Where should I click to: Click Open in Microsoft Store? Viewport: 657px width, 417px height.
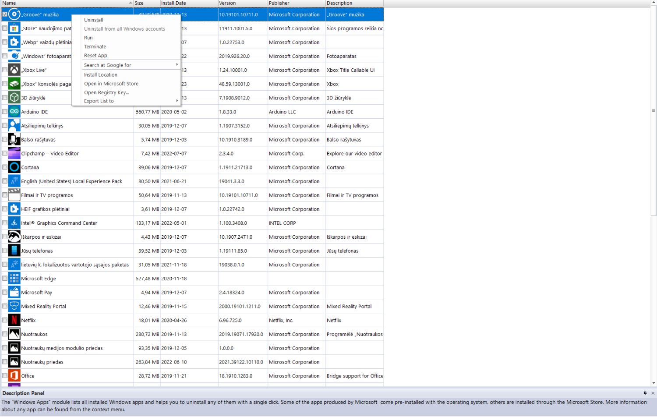click(111, 84)
